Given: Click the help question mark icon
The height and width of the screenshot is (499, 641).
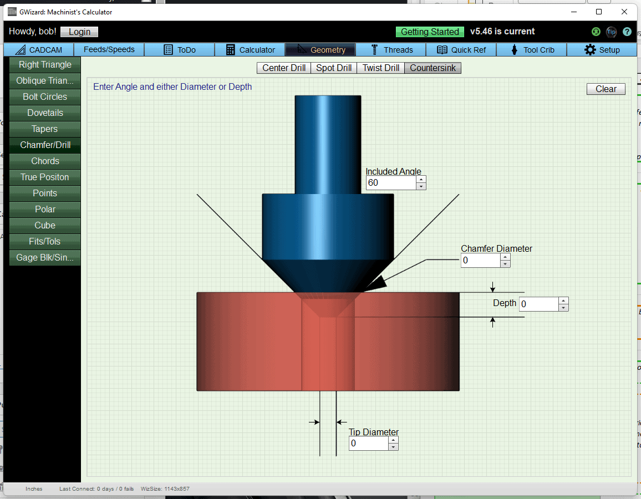Looking at the screenshot, I should coord(627,32).
